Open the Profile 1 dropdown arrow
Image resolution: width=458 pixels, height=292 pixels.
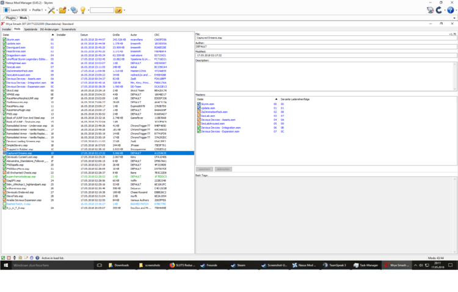pyautogui.click(x=45, y=10)
